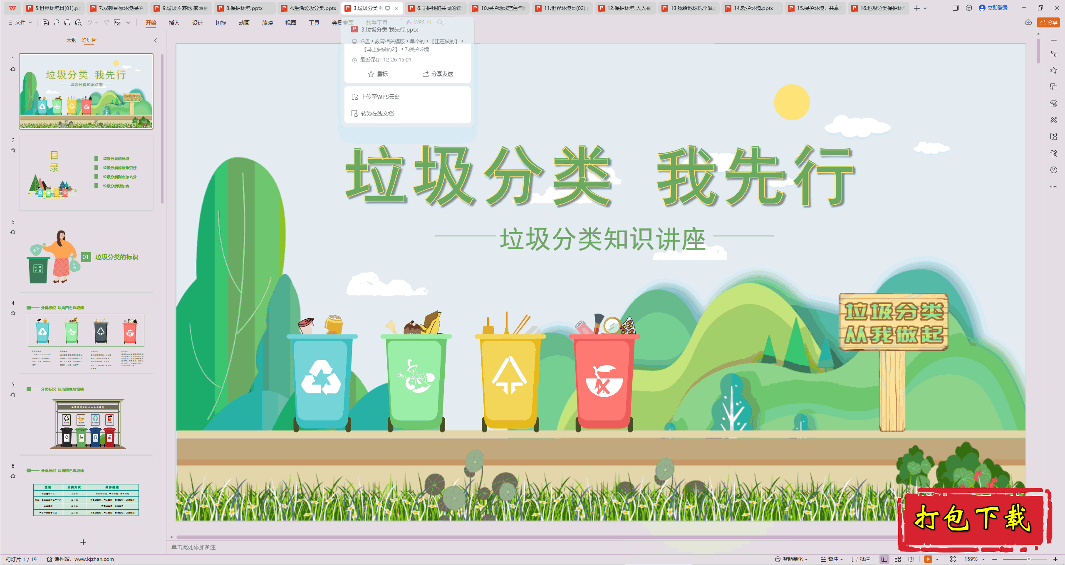Open the 设计 ribbon tab

click(x=197, y=23)
